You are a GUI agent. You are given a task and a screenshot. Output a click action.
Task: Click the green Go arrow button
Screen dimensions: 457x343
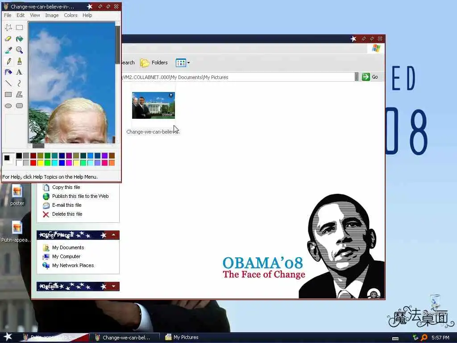tap(366, 77)
